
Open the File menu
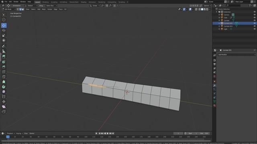[x=6, y=2]
